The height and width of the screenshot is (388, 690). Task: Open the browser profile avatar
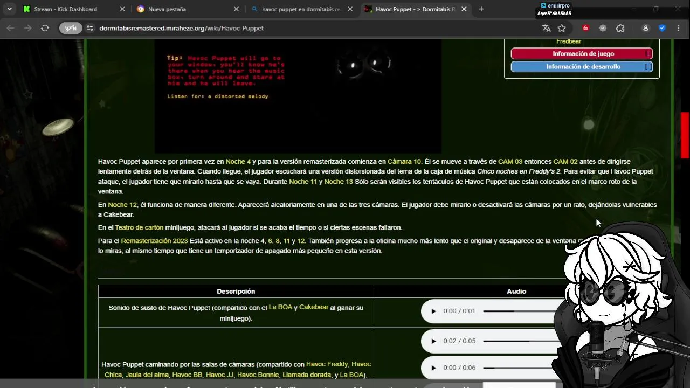point(645,28)
